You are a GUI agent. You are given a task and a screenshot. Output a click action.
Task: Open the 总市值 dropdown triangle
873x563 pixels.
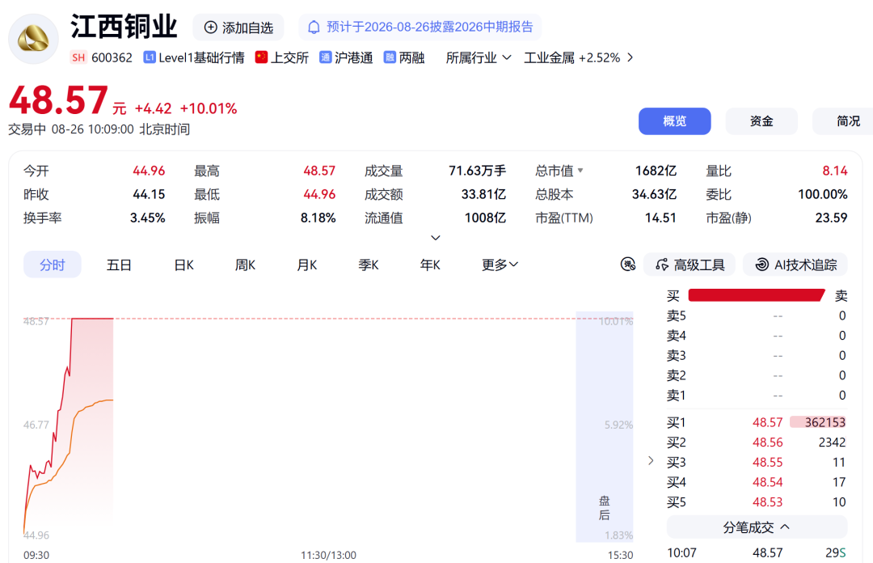pyautogui.click(x=580, y=171)
